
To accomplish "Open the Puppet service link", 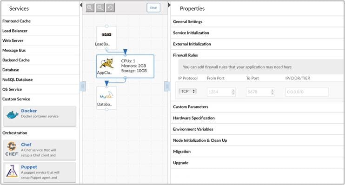I will click(x=29, y=167).
